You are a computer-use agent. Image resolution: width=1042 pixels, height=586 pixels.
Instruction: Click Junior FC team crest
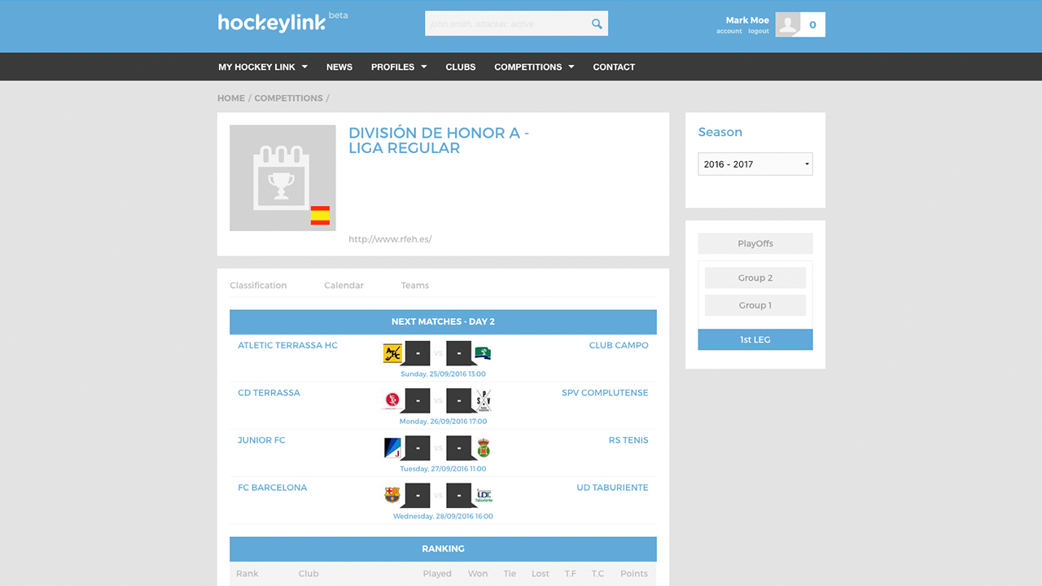pyautogui.click(x=392, y=448)
